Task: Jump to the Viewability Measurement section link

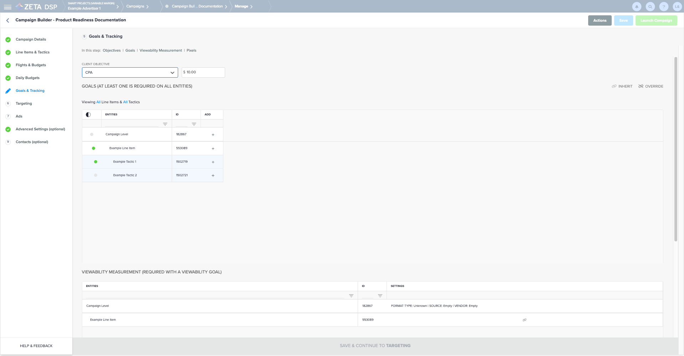Action: 161,51
